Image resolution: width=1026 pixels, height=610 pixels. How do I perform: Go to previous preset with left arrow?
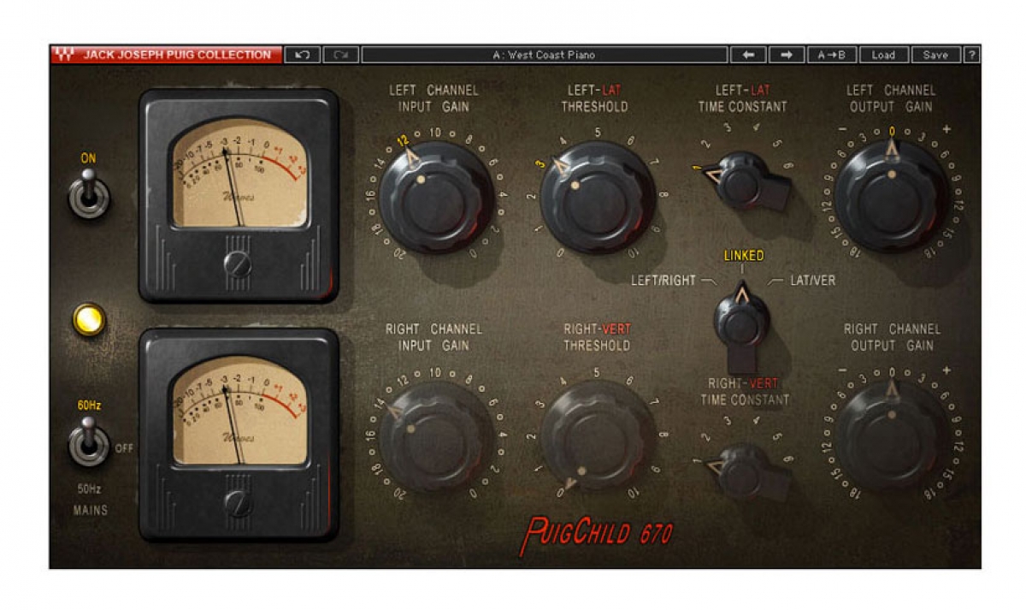pyautogui.click(x=748, y=55)
